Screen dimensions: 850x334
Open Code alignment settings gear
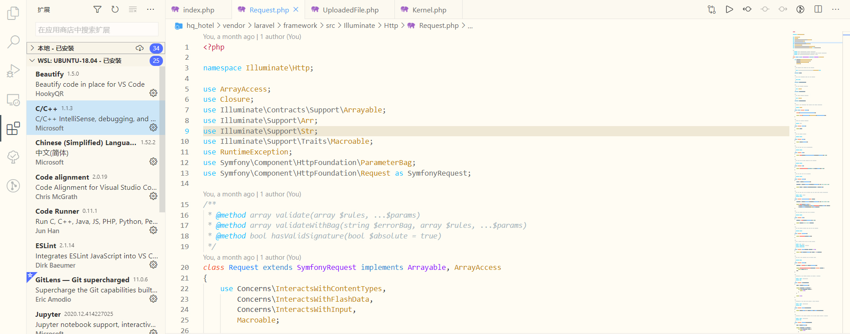[x=153, y=196]
